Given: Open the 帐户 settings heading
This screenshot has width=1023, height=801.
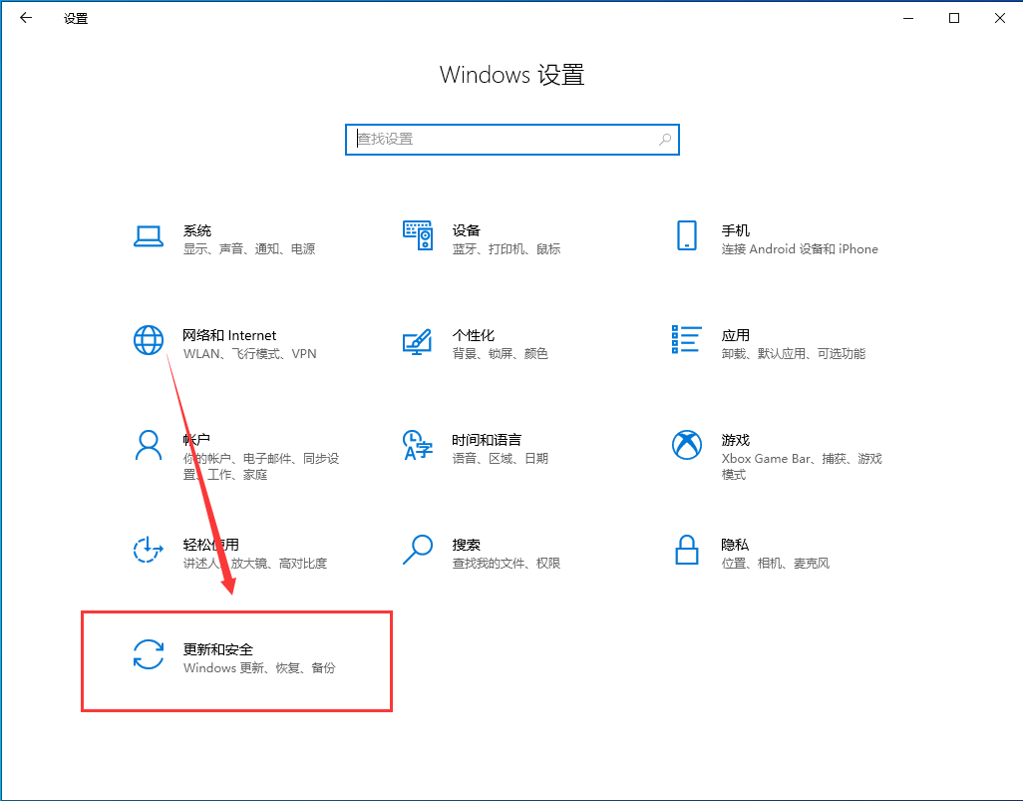Looking at the screenshot, I should point(196,440).
